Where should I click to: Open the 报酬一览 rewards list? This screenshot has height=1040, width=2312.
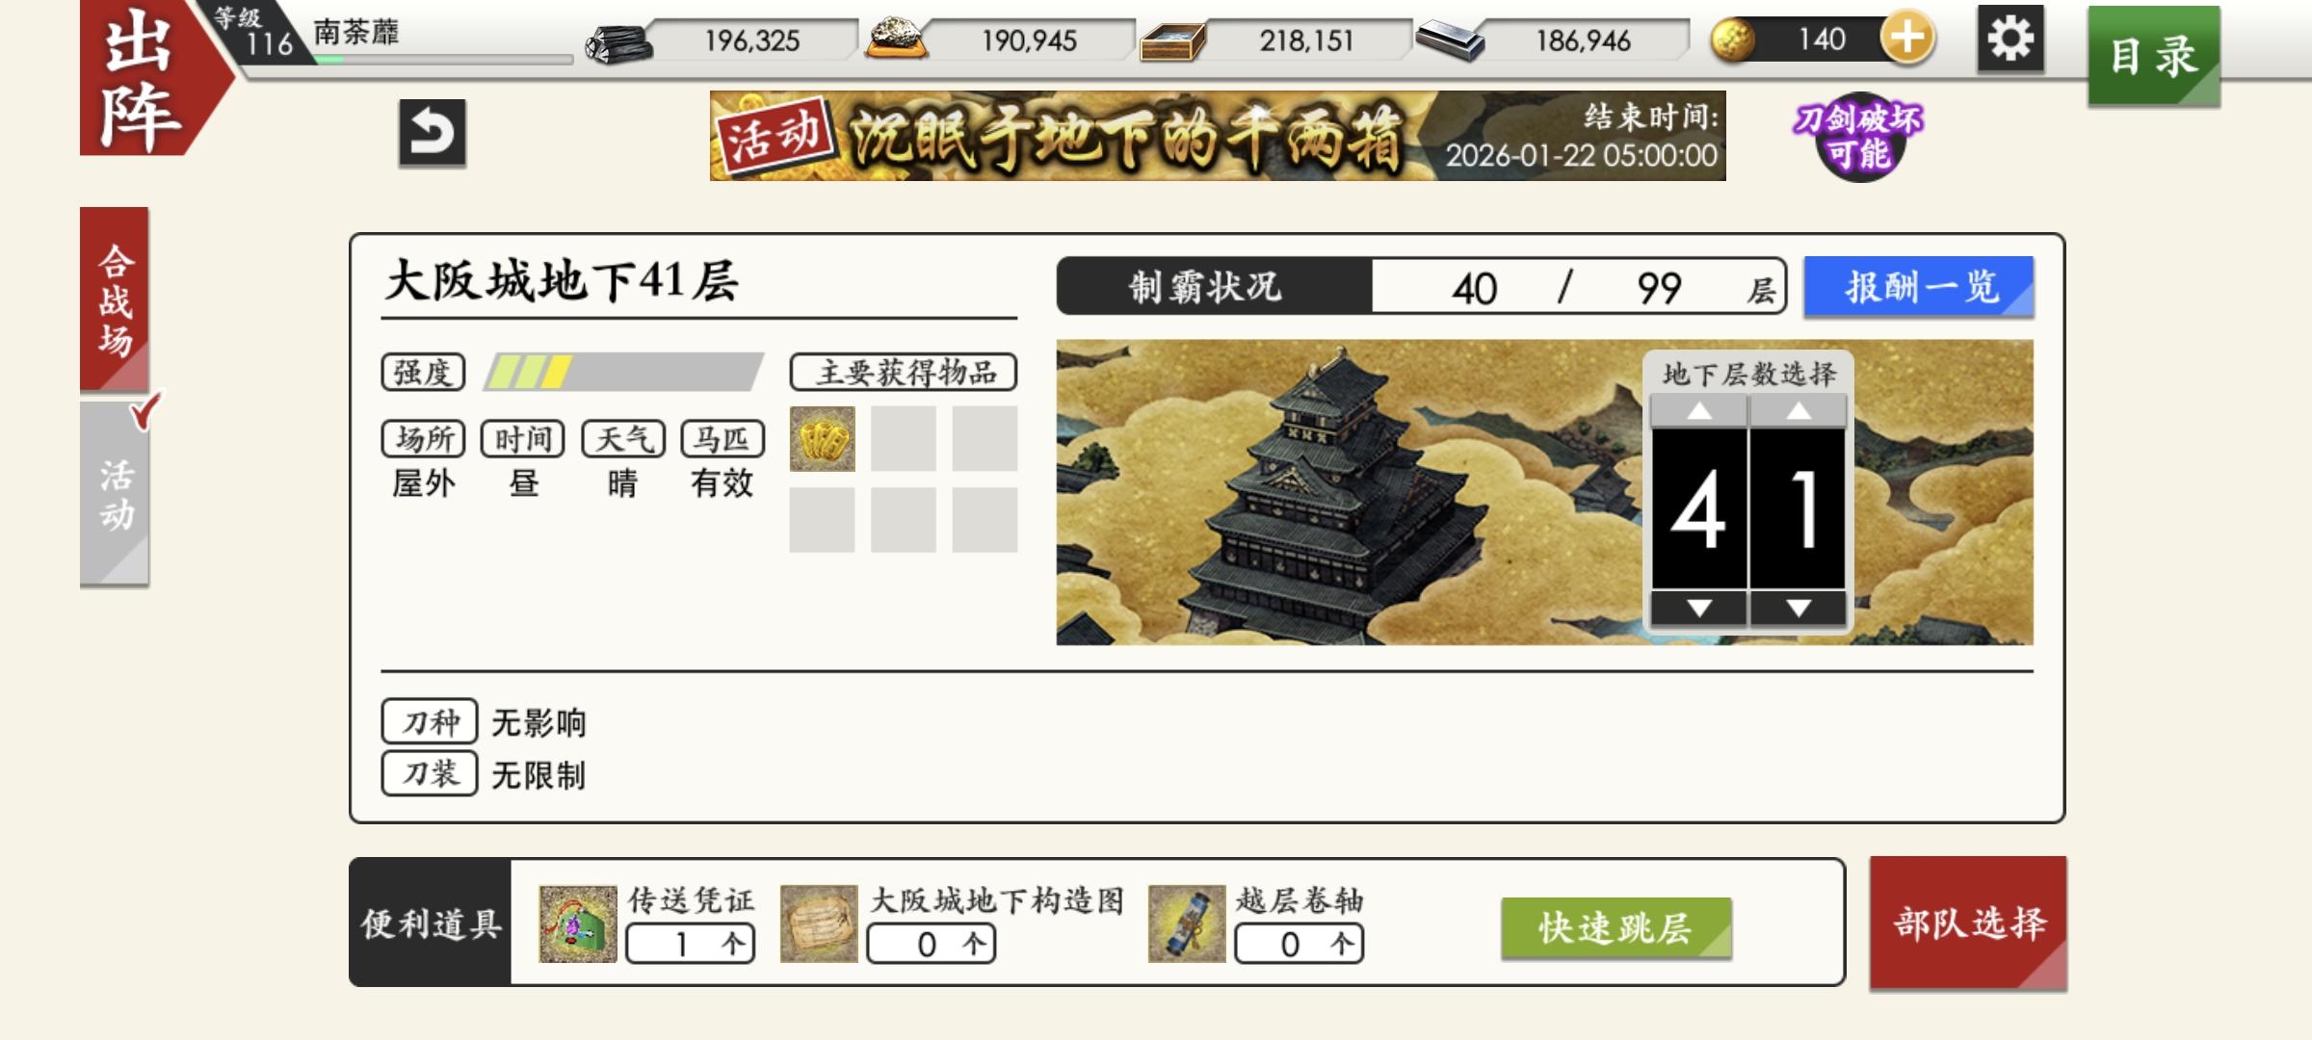[1919, 287]
